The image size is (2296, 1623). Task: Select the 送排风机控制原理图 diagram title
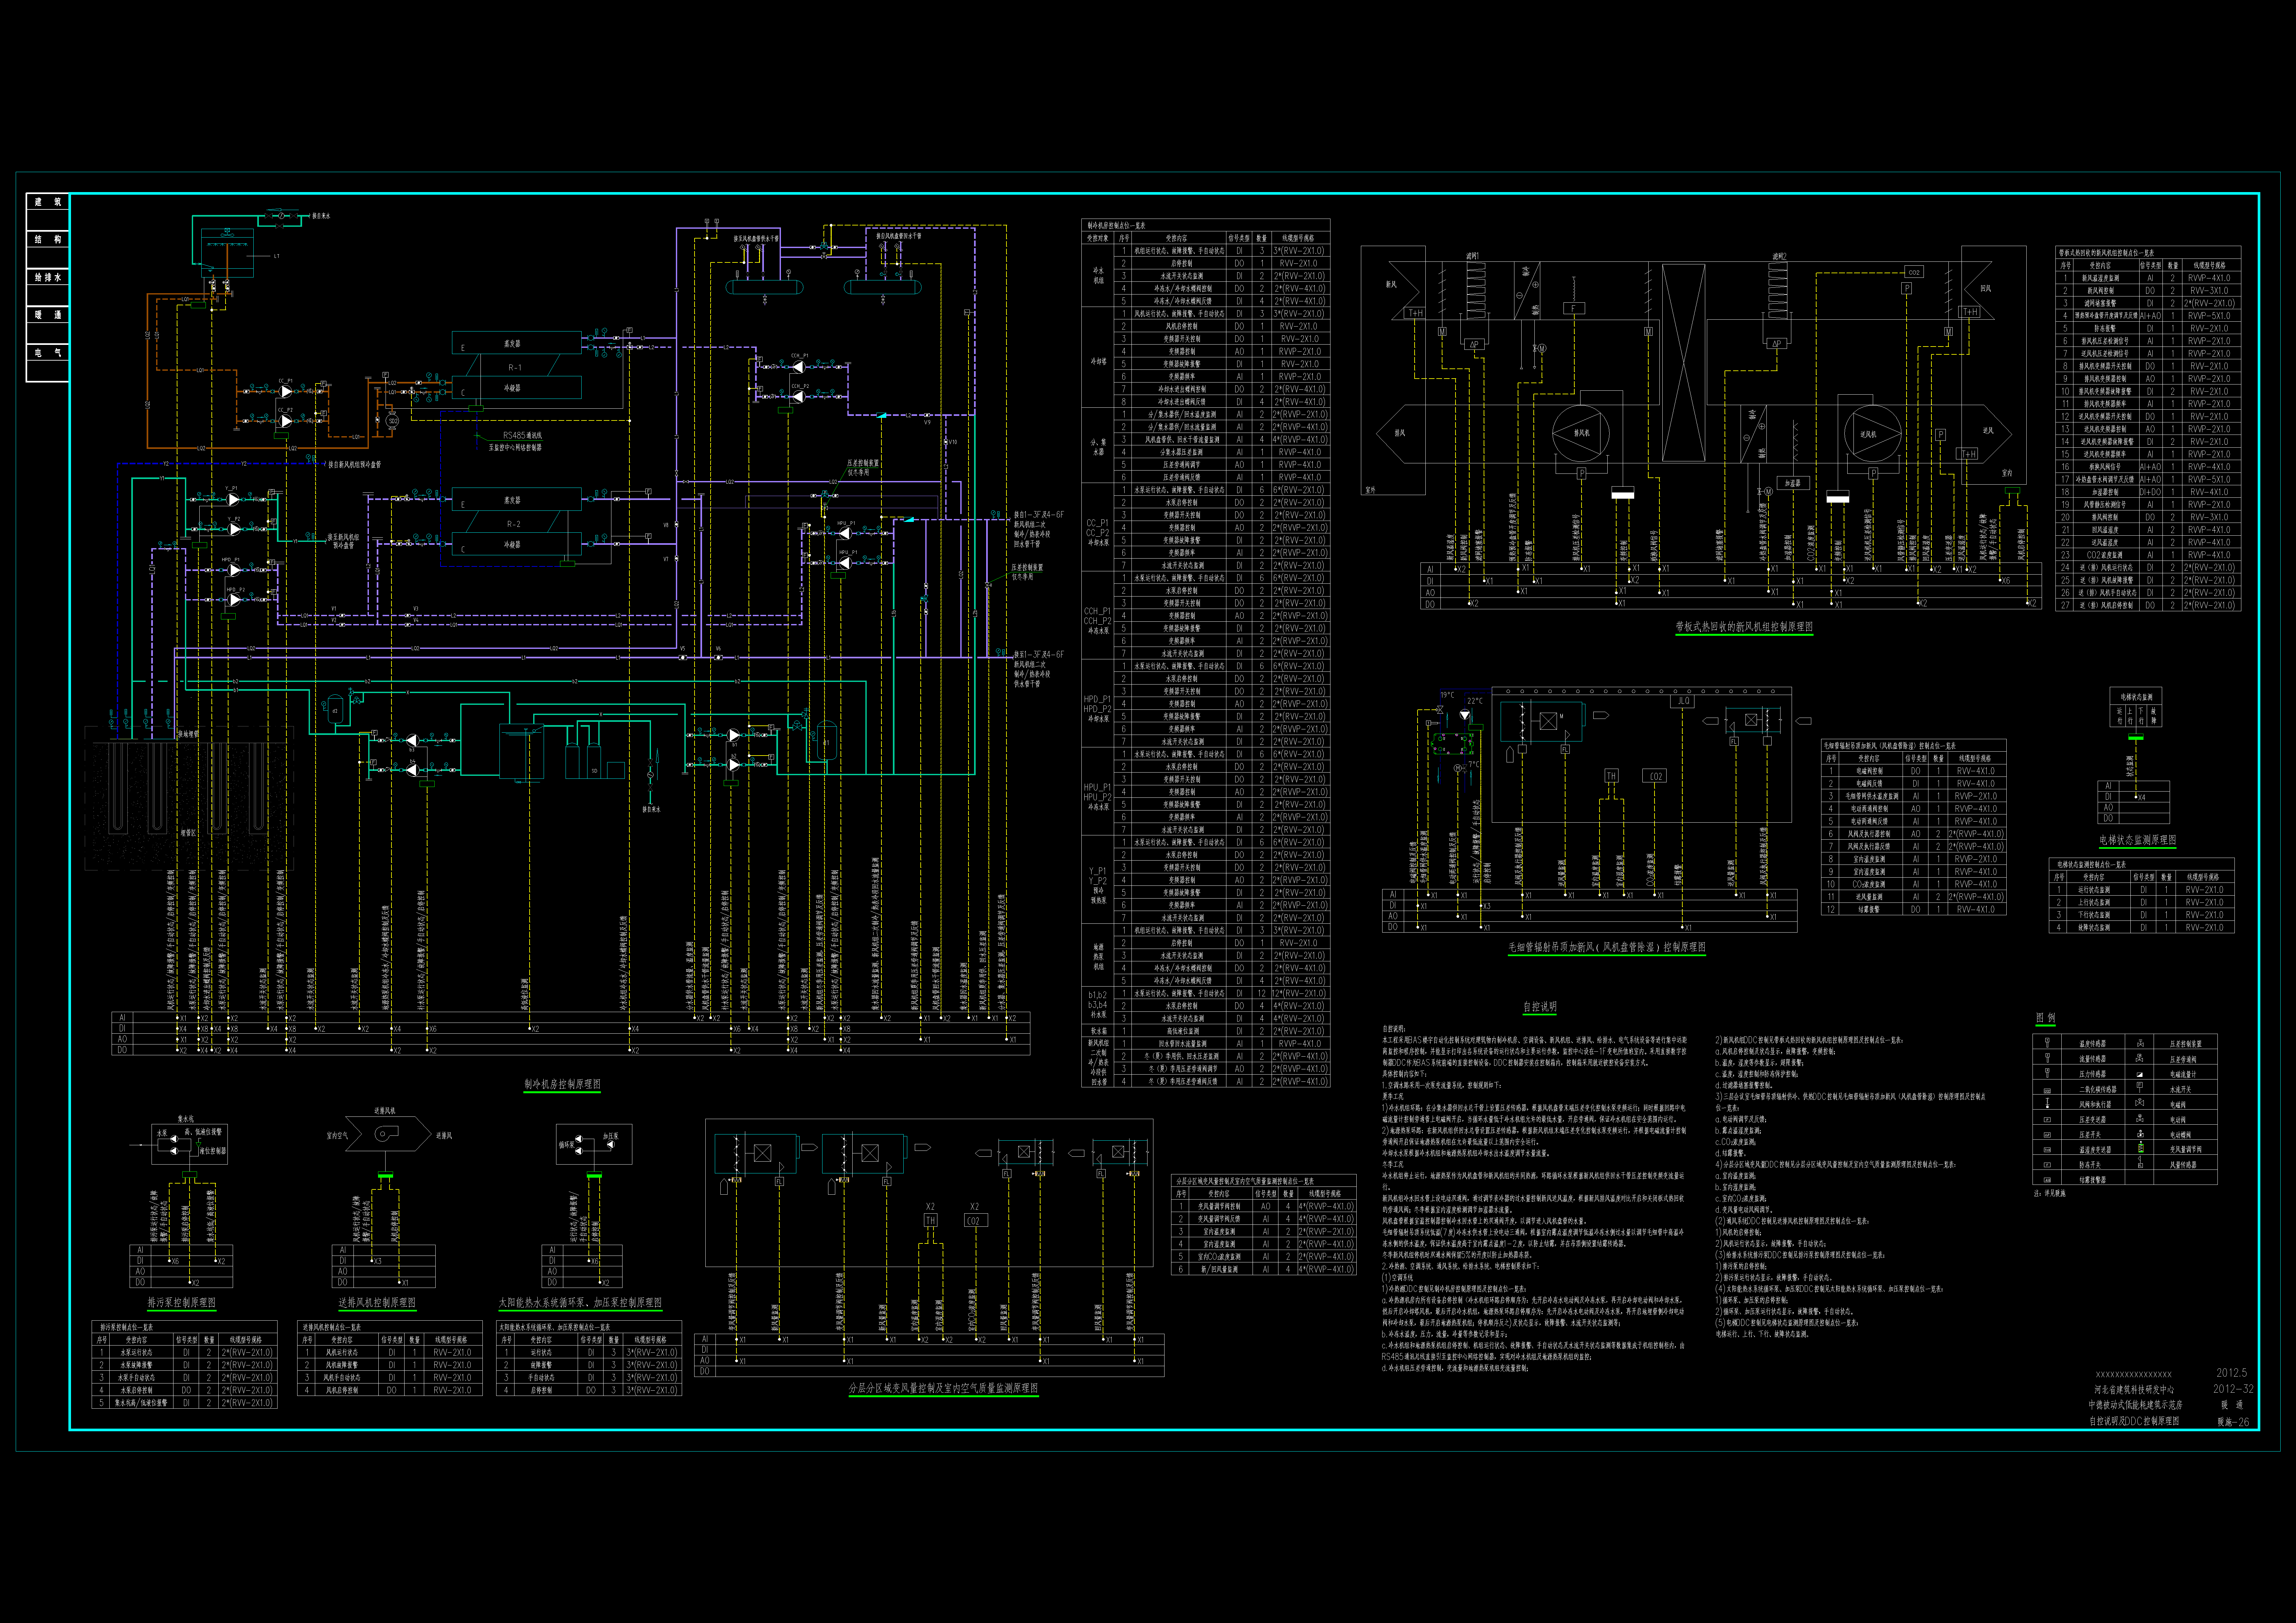(x=377, y=1303)
